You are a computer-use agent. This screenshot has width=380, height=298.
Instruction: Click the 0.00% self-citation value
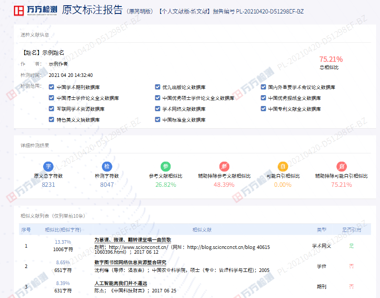[x=283, y=185]
